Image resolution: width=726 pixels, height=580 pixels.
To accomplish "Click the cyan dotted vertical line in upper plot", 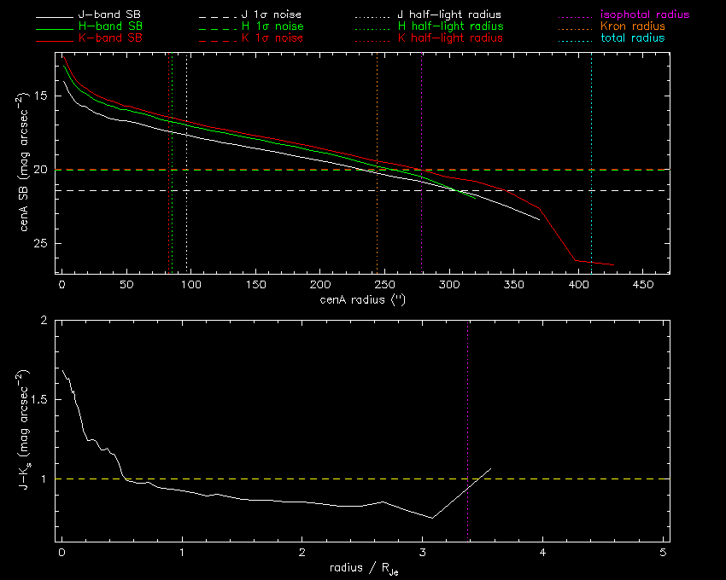I will (591, 128).
